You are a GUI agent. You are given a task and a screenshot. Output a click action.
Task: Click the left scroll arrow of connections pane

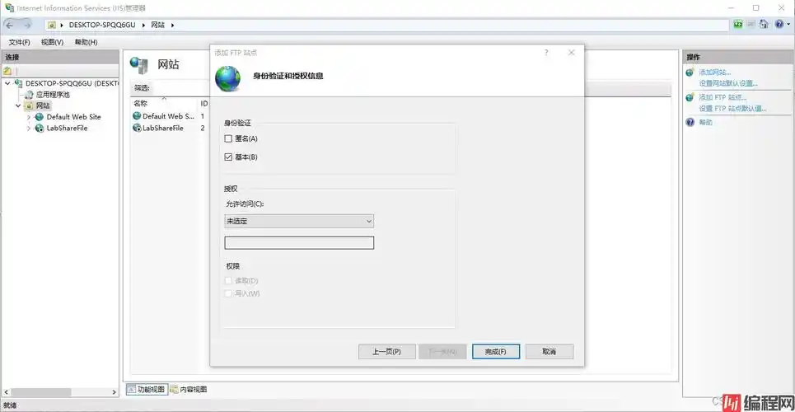(6, 392)
